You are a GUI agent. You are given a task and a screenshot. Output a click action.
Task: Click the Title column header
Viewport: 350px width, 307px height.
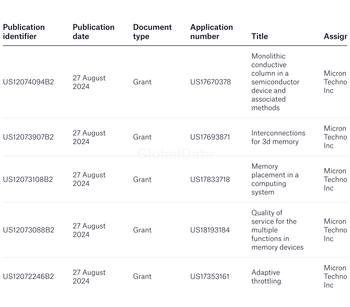click(260, 36)
